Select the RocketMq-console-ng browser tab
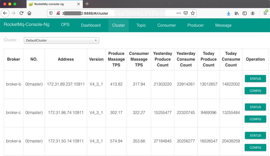 55,4
